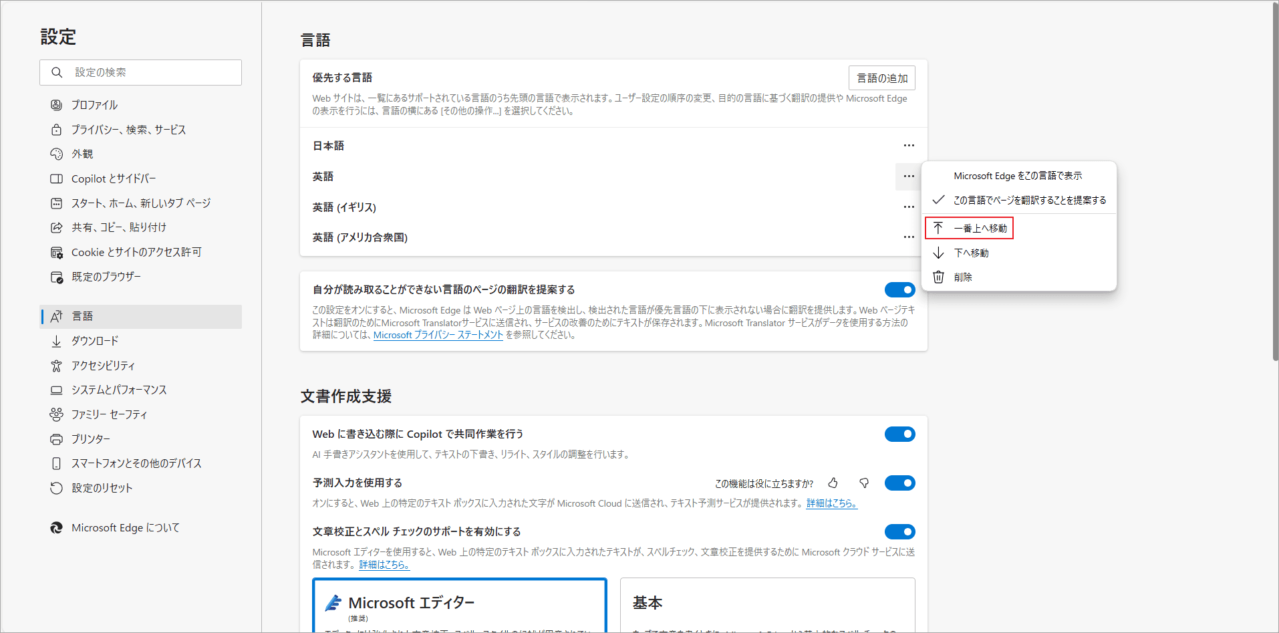Open more actions for 英語 (アメリカ合衆国)
Image resolution: width=1279 pixels, height=633 pixels.
[x=909, y=237]
